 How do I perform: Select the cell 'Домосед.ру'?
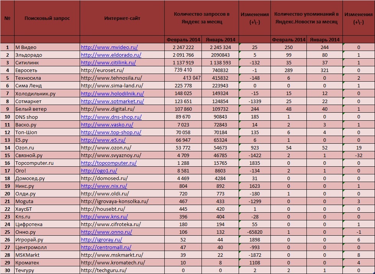coord(47,178)
